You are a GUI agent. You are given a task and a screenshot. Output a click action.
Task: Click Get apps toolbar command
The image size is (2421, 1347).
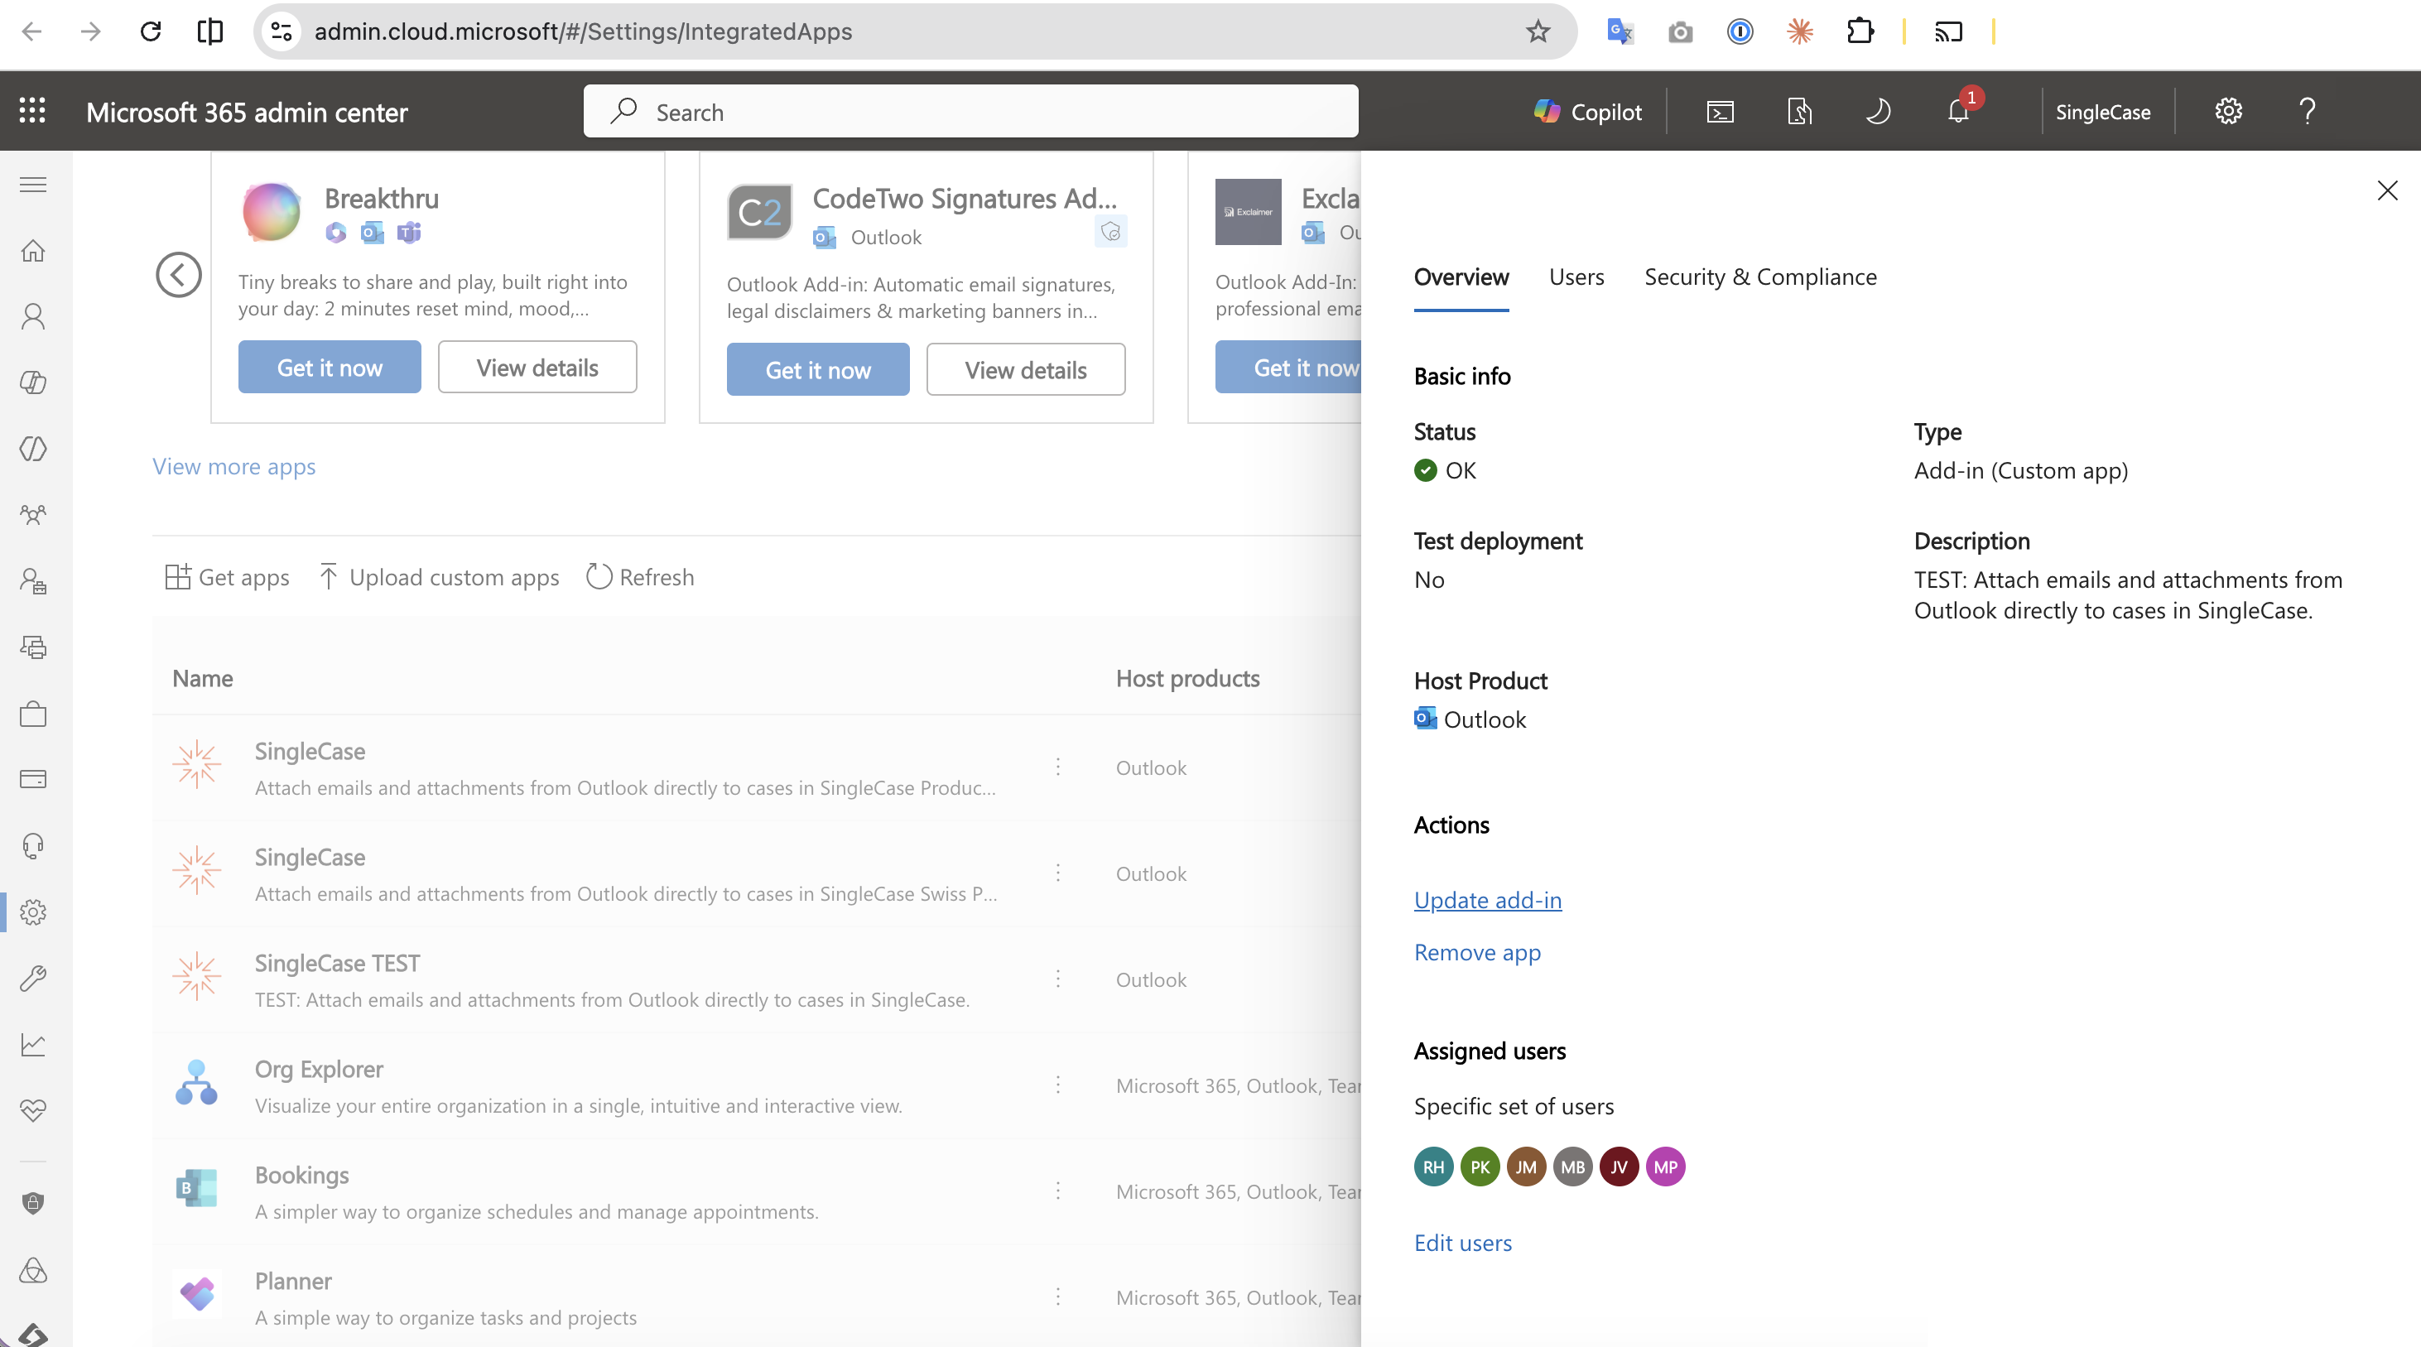click(x=227, y=577)
